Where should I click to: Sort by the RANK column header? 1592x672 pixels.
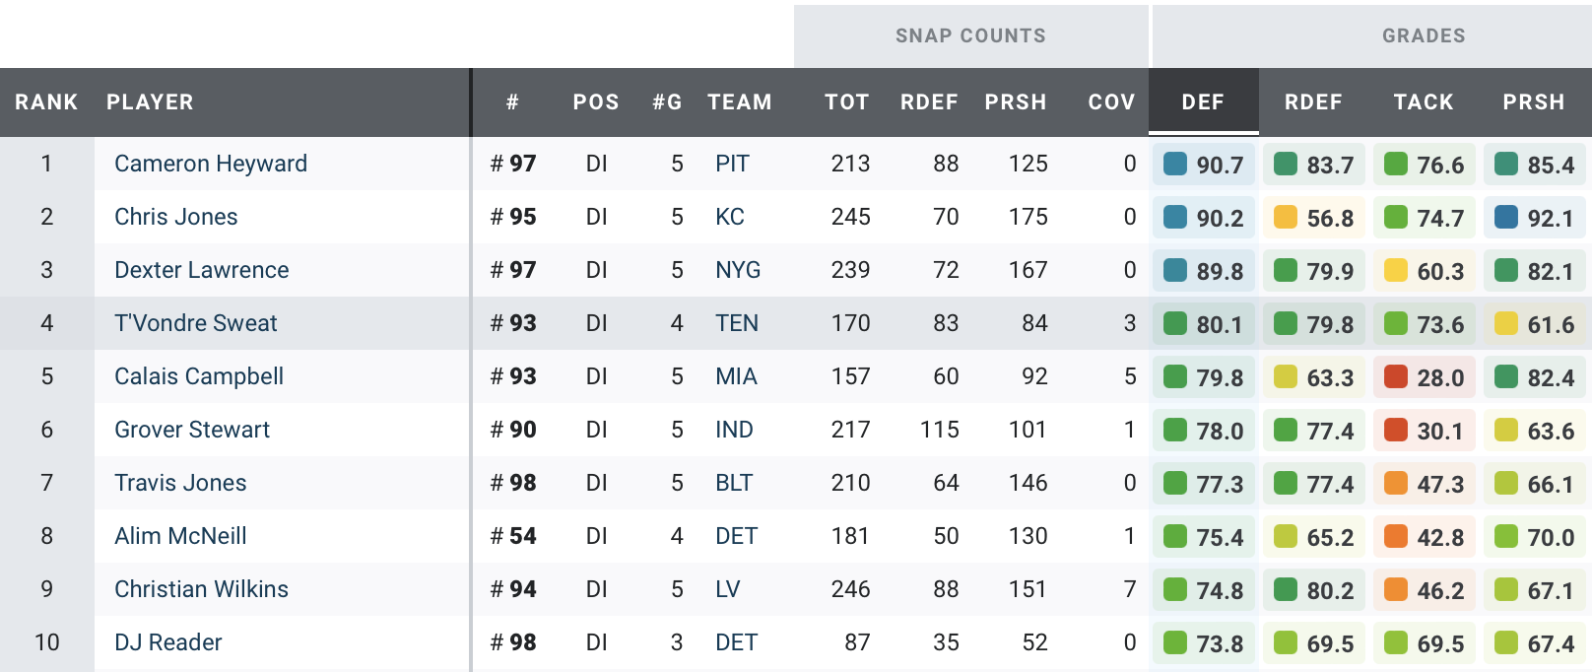click(x=46, y=101)
